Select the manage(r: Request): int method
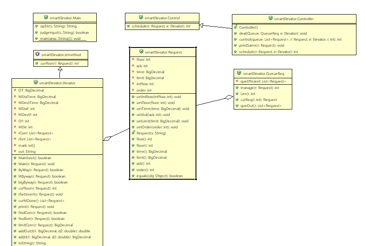This screenshot has width=365, height=246. pyautogui.click(x=260, y=88)
